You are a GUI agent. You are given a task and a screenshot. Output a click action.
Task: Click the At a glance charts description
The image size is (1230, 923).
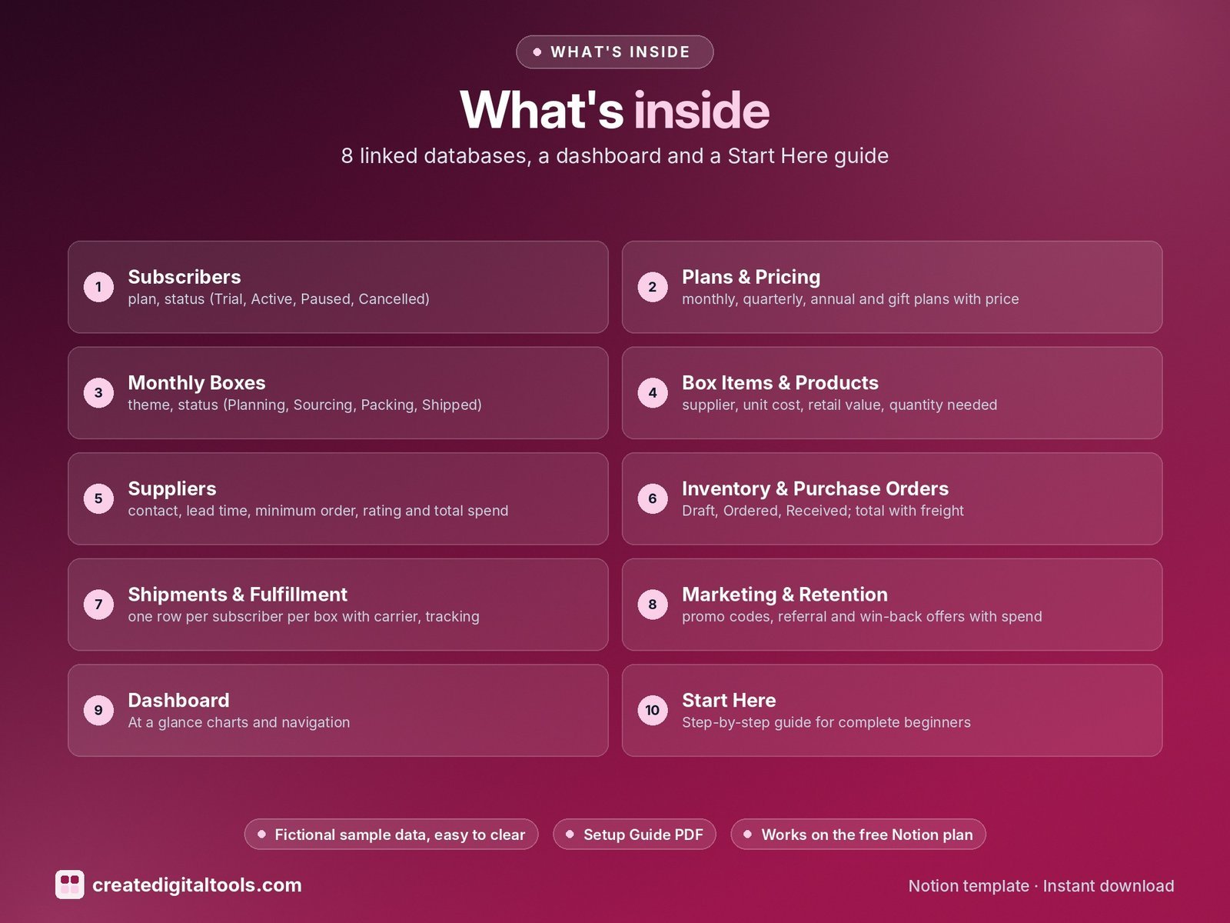[239, 723]
